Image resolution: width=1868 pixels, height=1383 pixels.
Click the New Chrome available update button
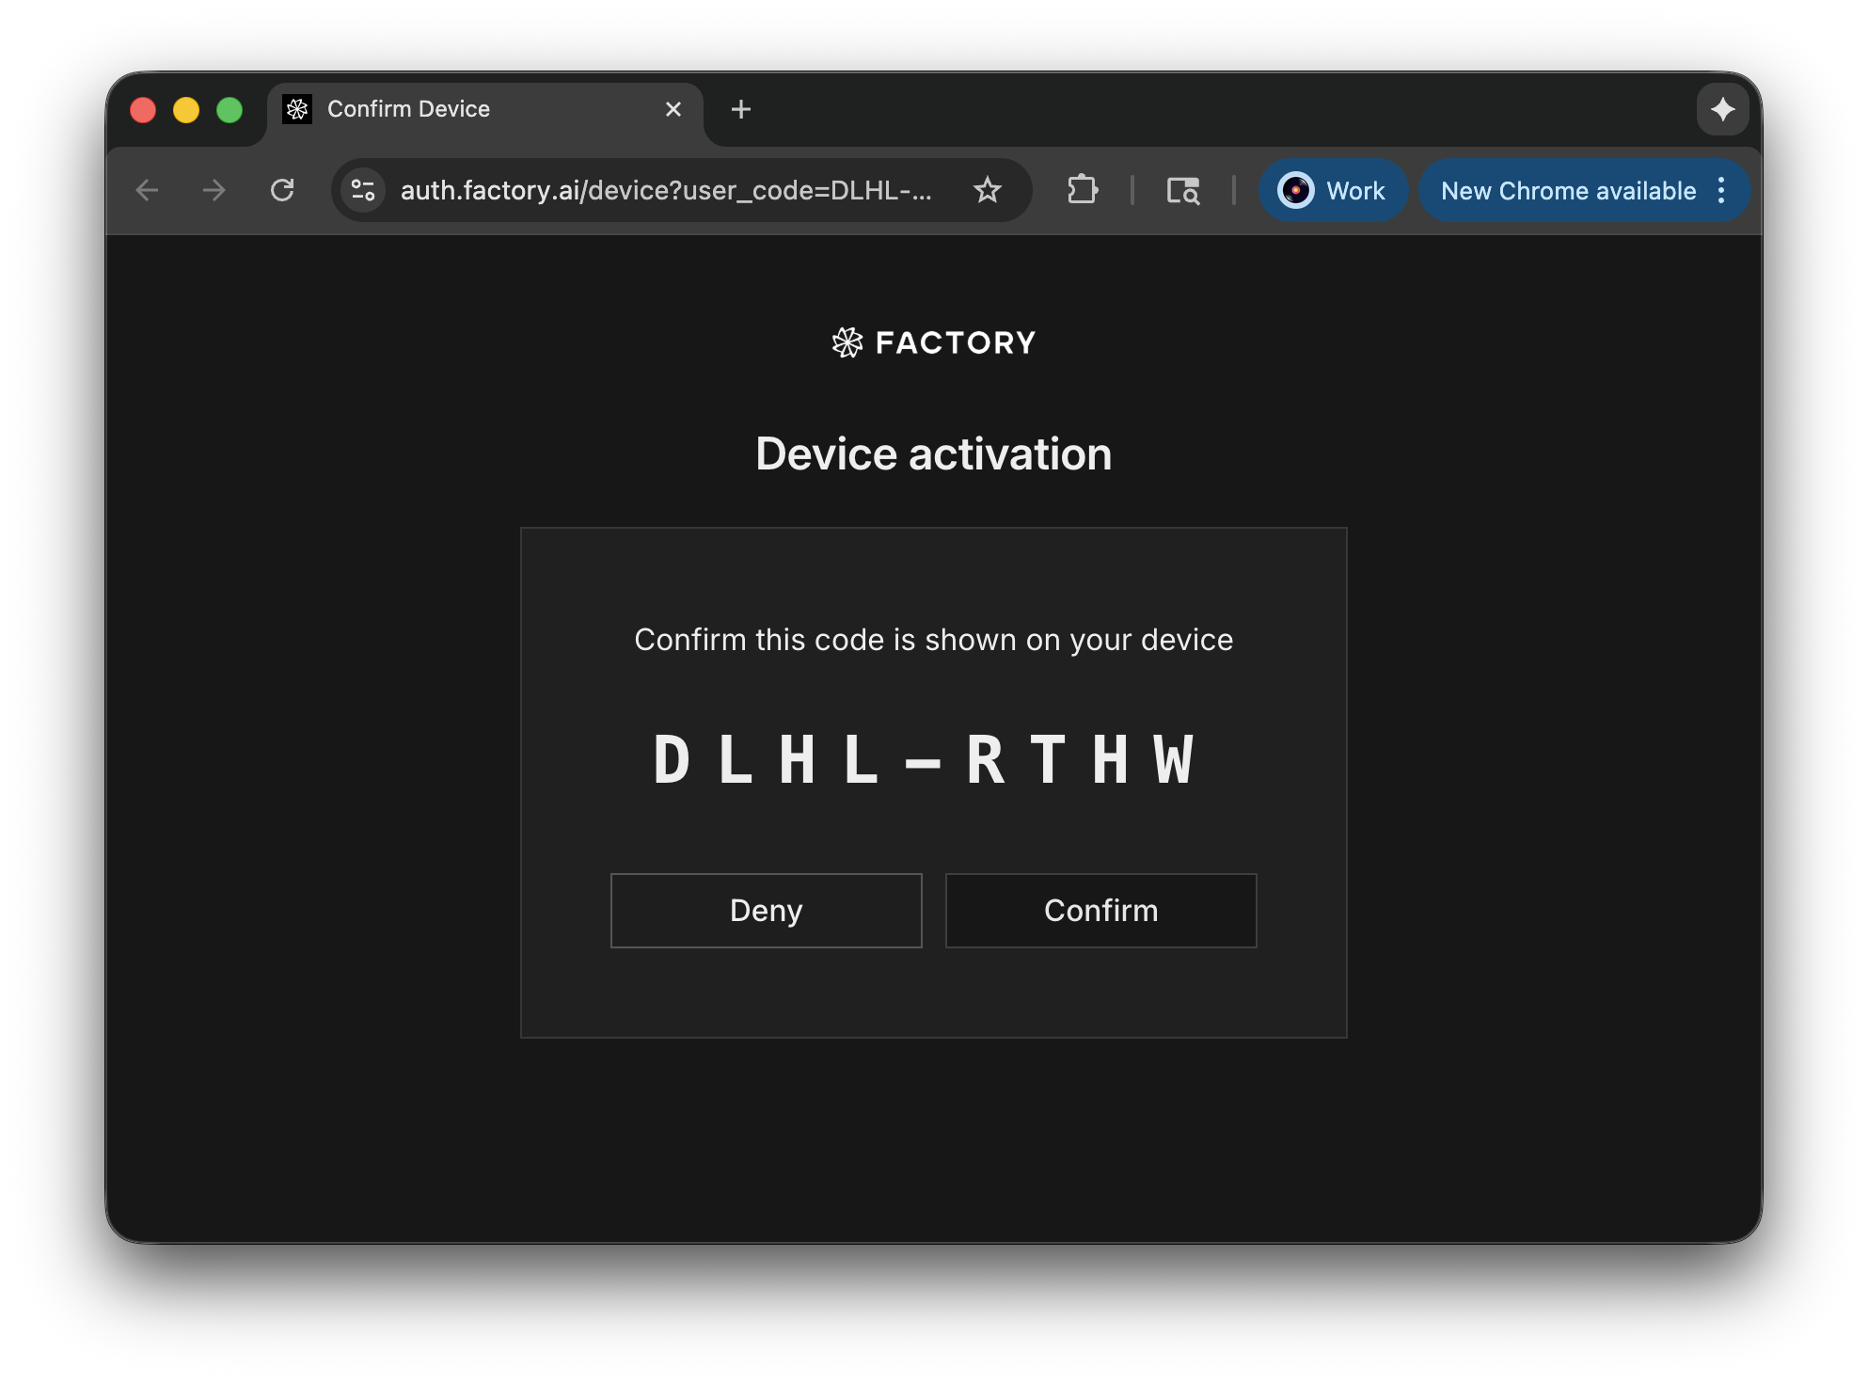coord(1568,190)
